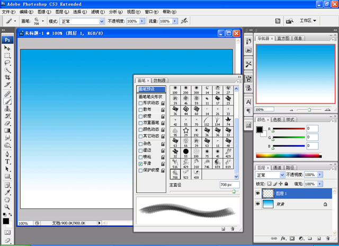
Task: Open tool preset picker arrow
Action: pos(15,21)
